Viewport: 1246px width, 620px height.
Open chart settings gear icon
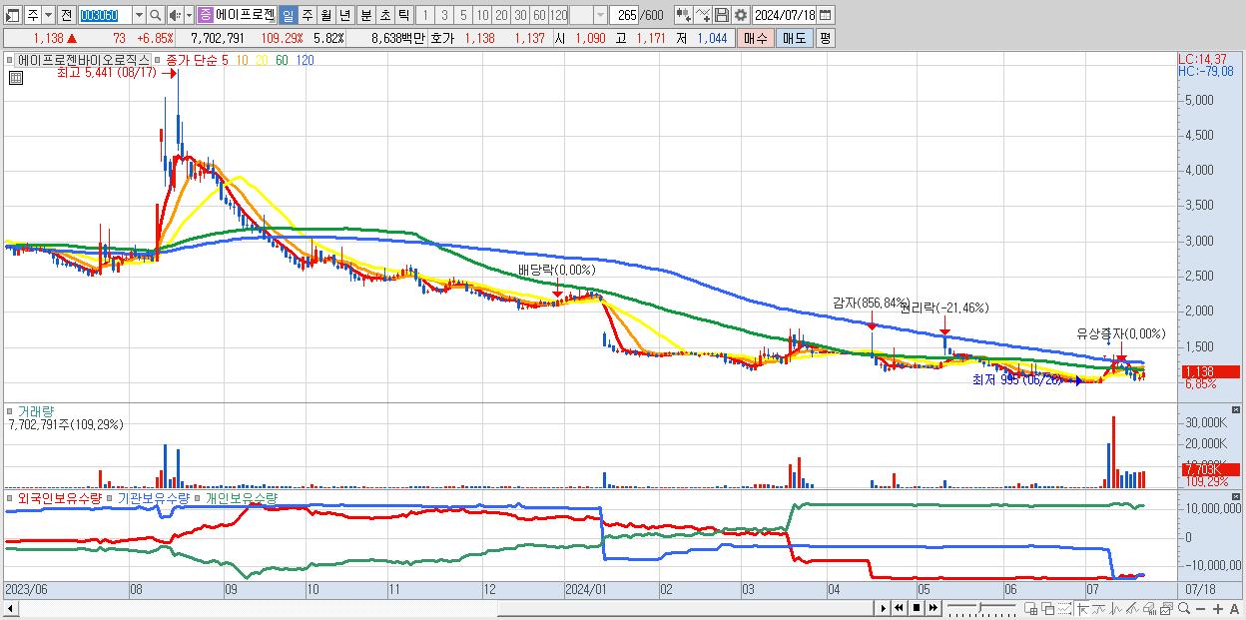pos(740,15)
